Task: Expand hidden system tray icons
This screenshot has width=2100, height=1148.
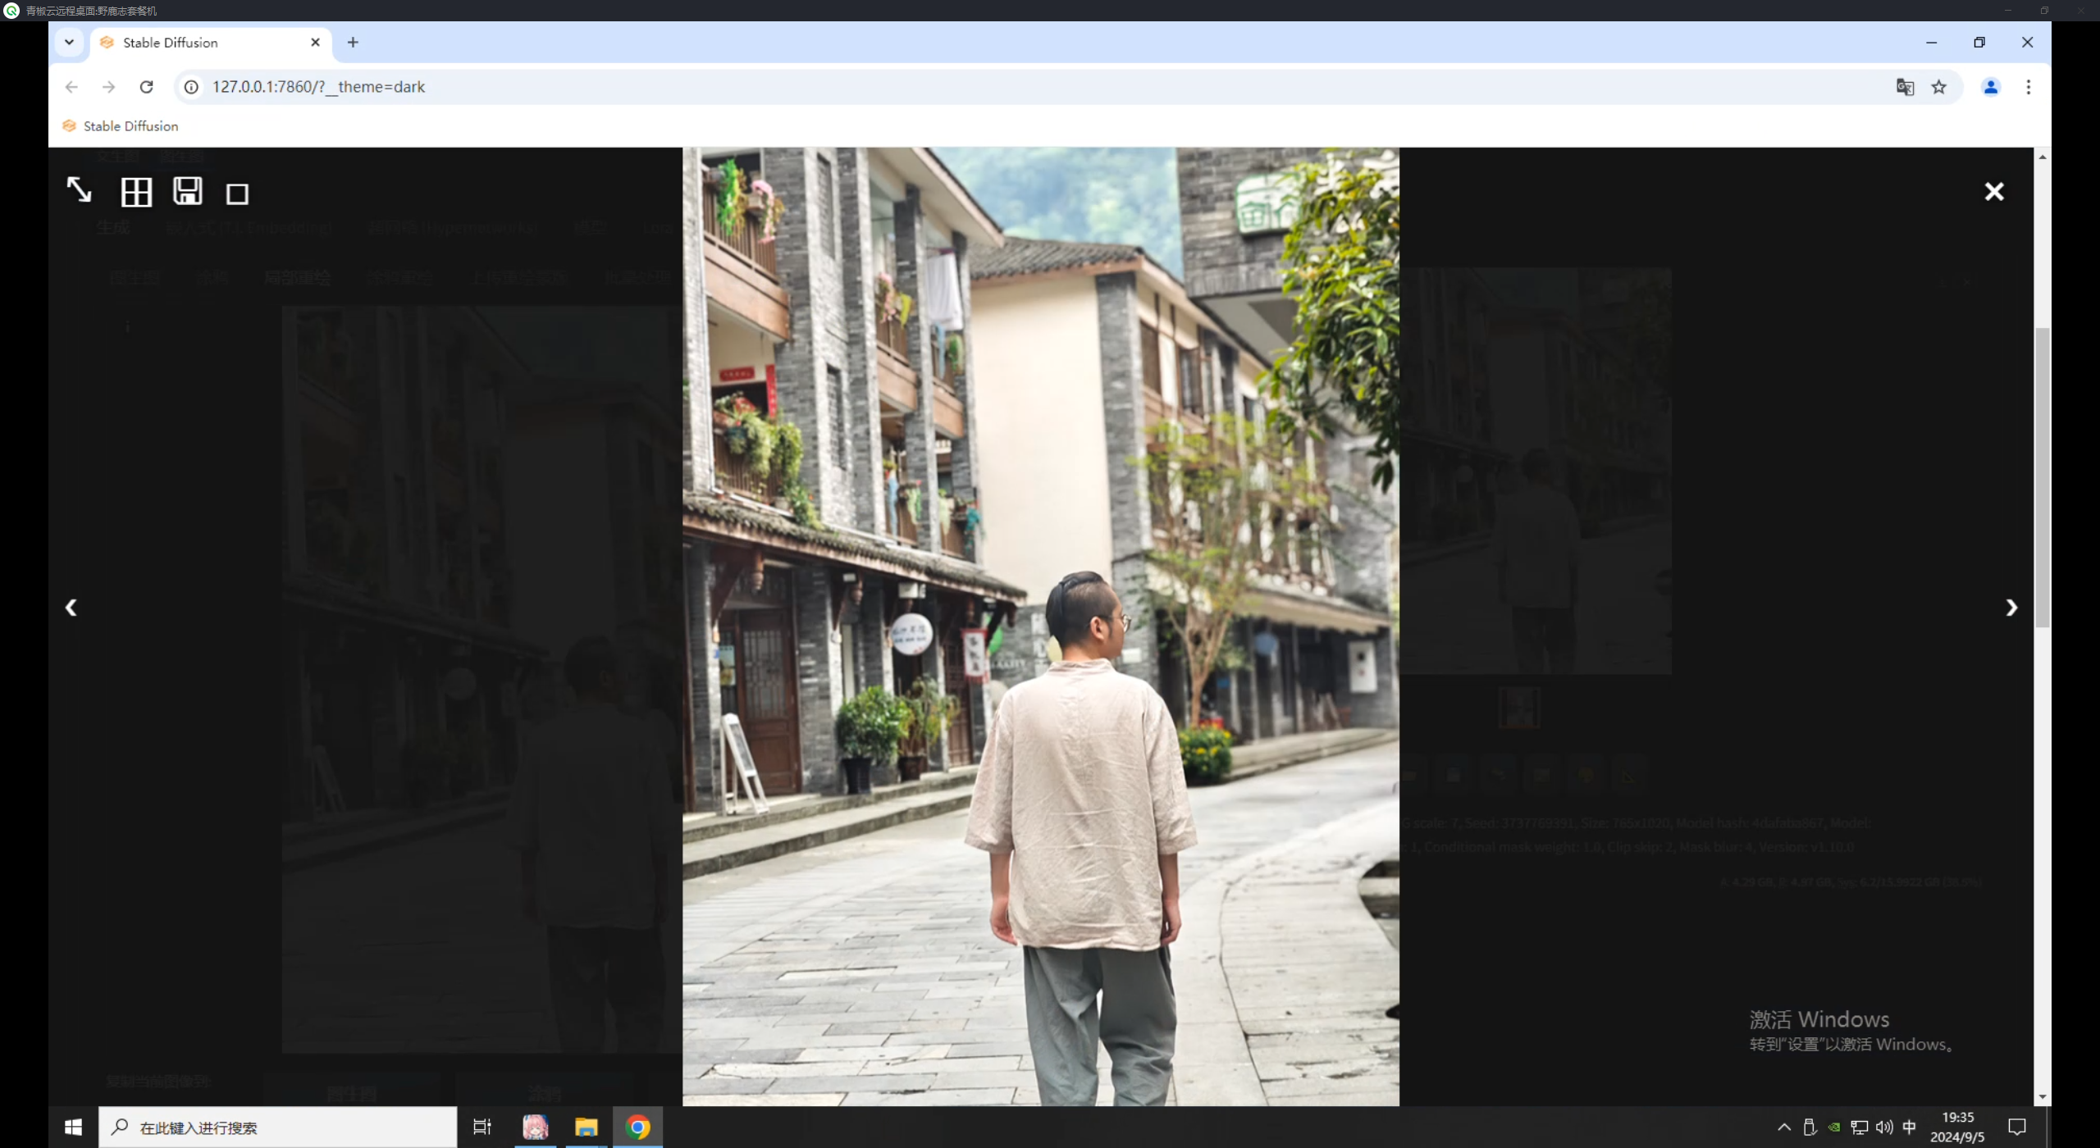Action: pyautogui.click(x=1783, y=1127)
